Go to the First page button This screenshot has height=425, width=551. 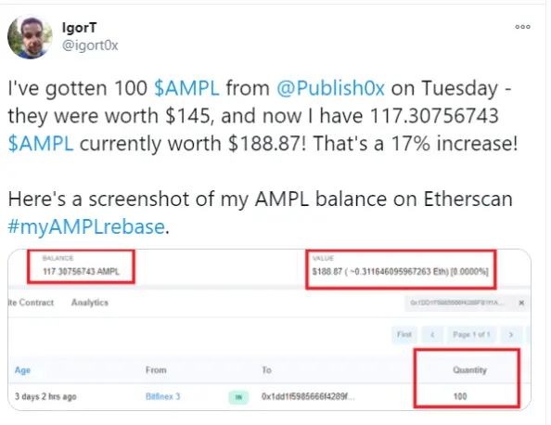[404, 334]
